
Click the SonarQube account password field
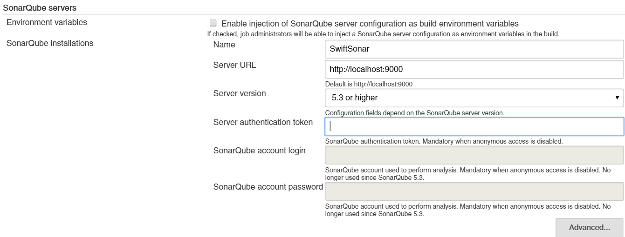(474, 191)
